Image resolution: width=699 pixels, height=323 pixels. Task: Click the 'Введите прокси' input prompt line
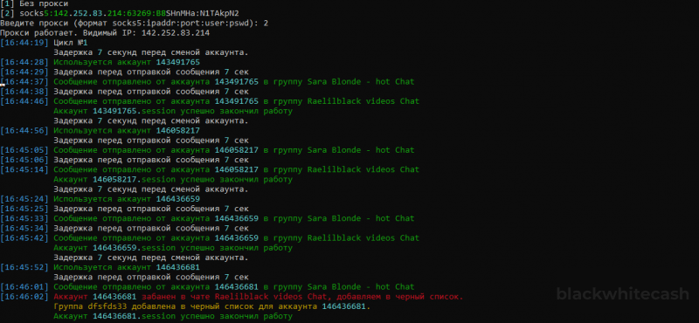point(134,24)
